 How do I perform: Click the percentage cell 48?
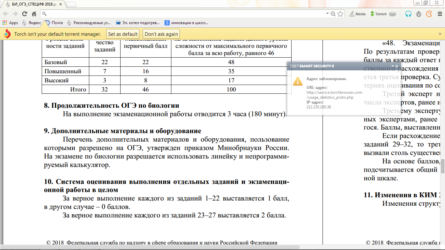pyautogui.click(x=231, y=62)
